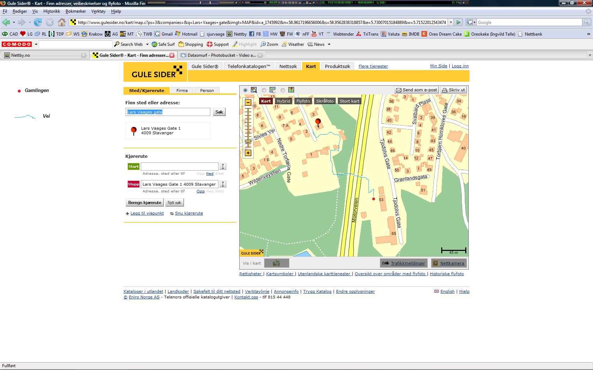Image resolution: width=593 pixels, height=370 pixels.
Task: Open the Bokmerker menu
Action: coord(76,11)
